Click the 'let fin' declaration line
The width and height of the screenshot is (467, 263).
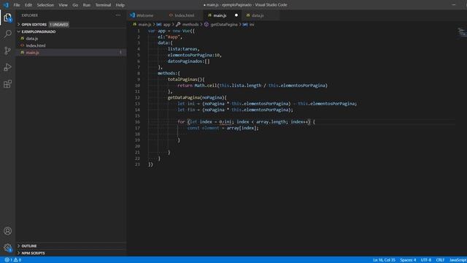235,110
